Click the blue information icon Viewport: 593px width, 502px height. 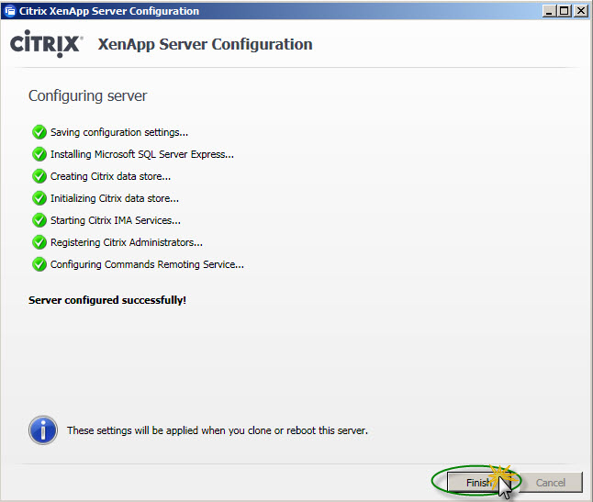43,430
